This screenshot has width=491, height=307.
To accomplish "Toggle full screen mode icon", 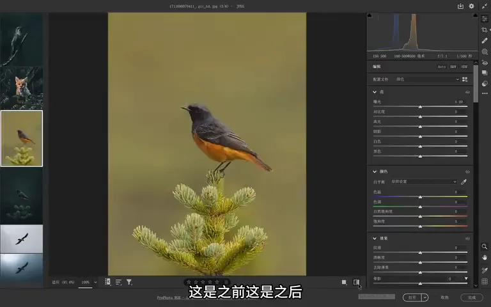I will click(x=485, y=6).
